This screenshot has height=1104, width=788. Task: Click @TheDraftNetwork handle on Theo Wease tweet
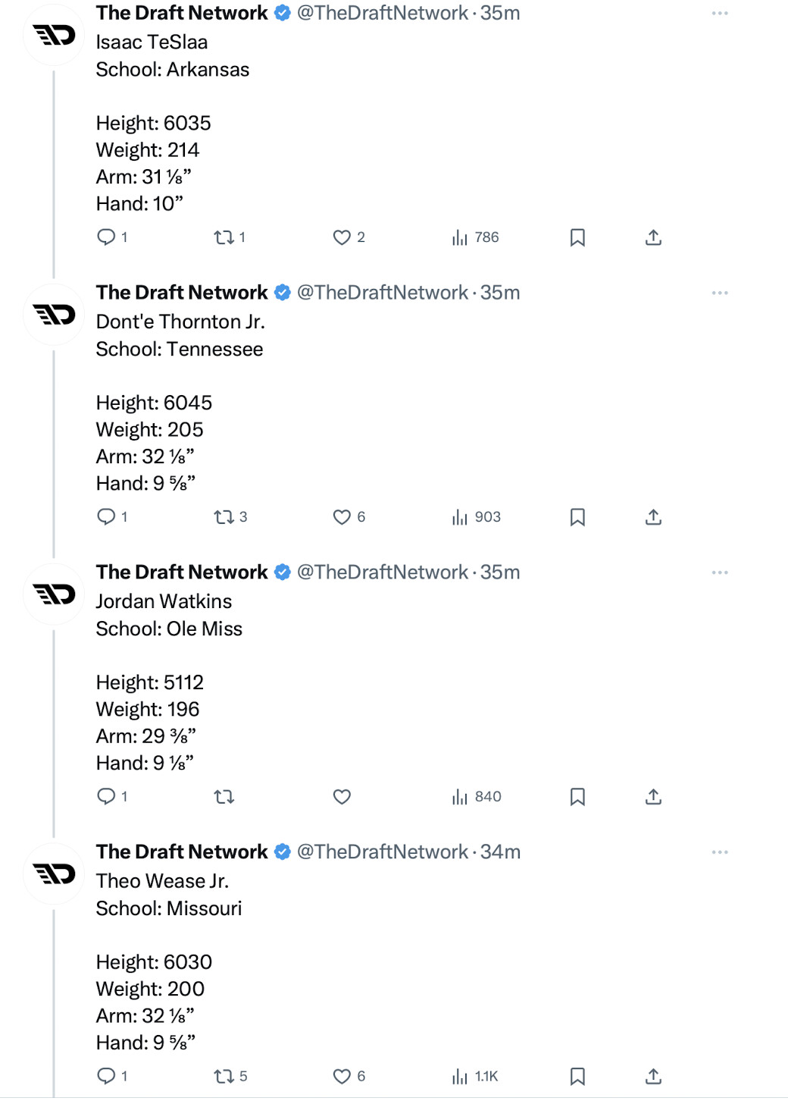(382, 852)
